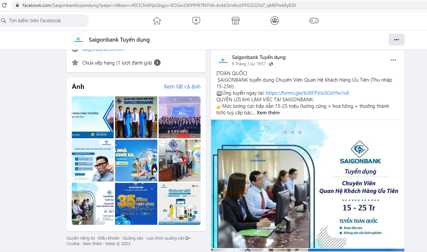Expand footer Xem thêm menu

click(92, 243)
